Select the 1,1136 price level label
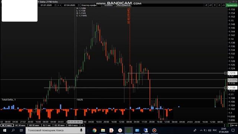The height and width of the screenshot is (134, 238). pos(232,88)
